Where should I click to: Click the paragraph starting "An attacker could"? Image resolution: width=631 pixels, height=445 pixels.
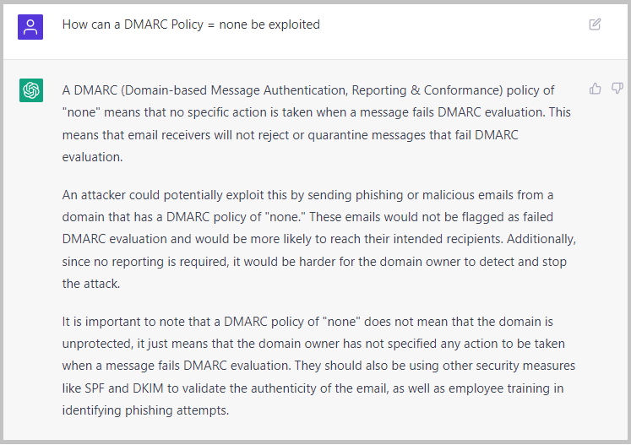(x=319, y=239)
